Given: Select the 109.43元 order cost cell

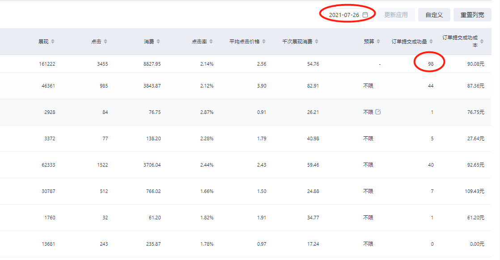Looking at the screenshot, I should point(474,191).
